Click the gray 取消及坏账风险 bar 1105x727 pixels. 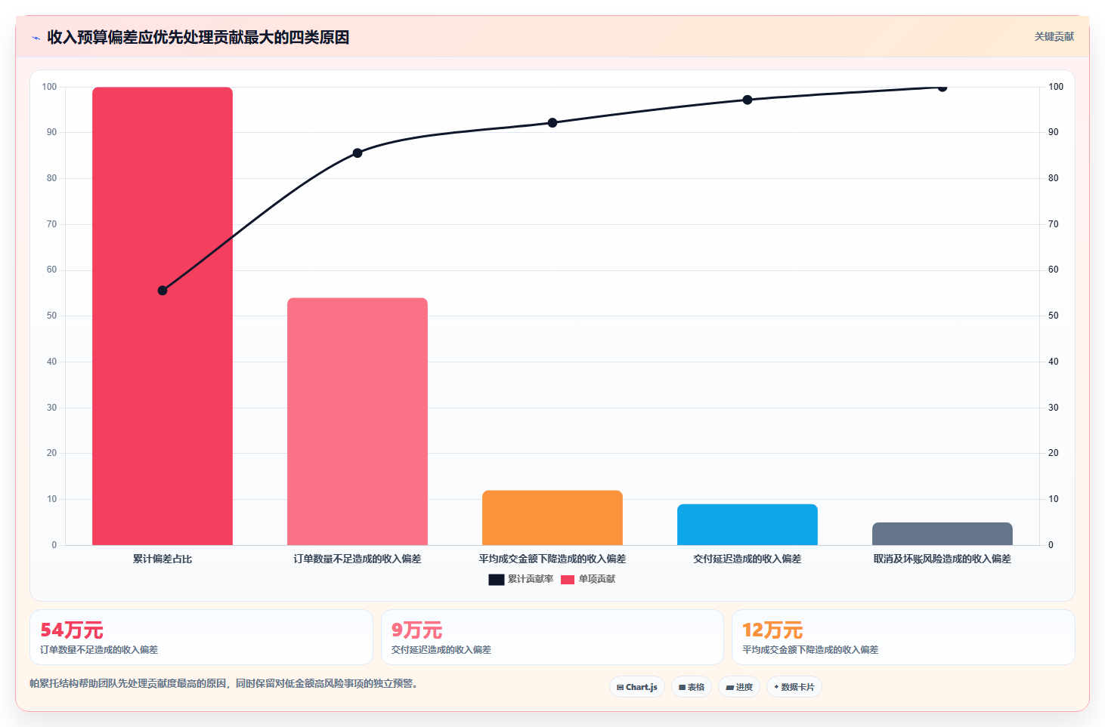942,534
